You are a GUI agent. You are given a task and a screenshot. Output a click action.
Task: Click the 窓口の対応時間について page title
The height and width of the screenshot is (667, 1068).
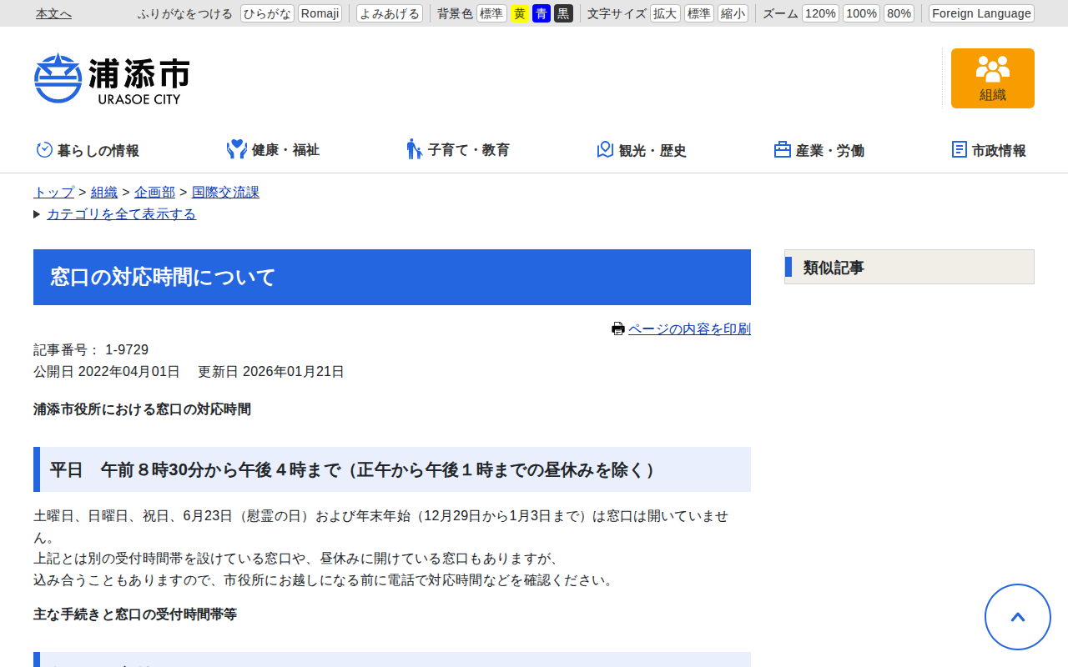point(392,277)
